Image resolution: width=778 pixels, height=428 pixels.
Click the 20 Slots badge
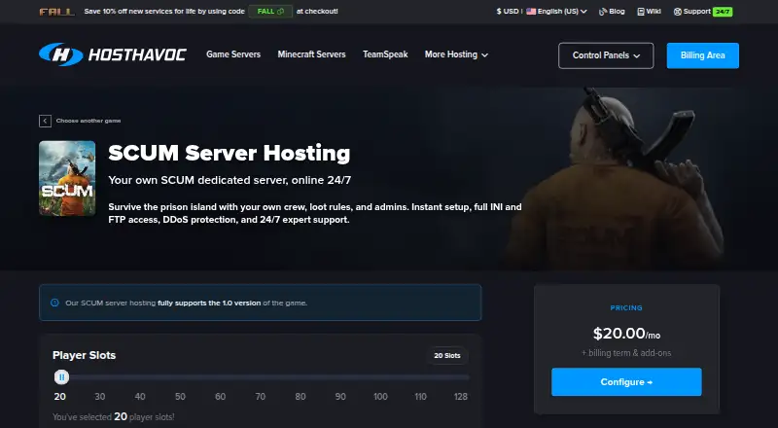pos(447,355)
